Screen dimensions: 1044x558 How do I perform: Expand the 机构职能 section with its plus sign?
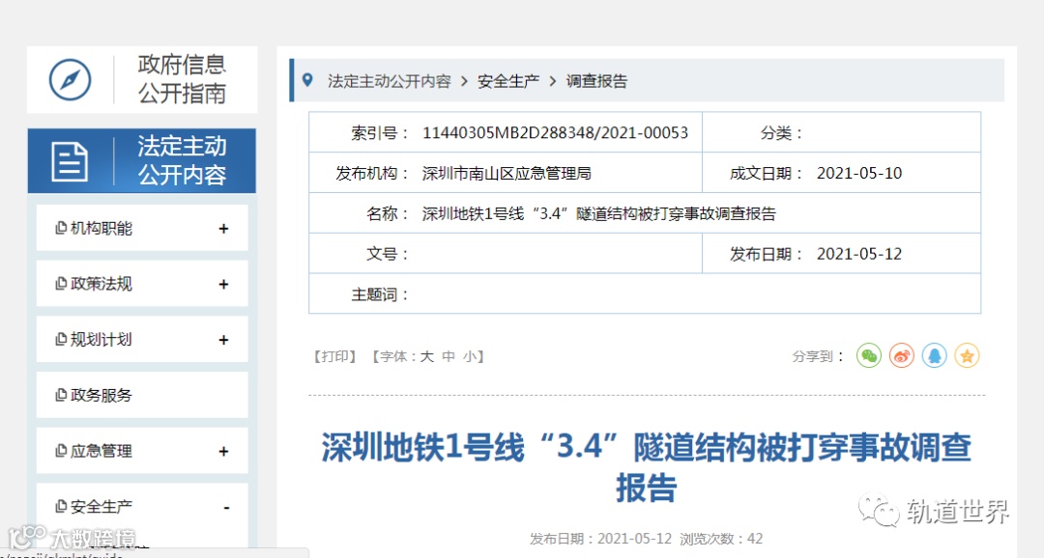[x=223, y=229]
